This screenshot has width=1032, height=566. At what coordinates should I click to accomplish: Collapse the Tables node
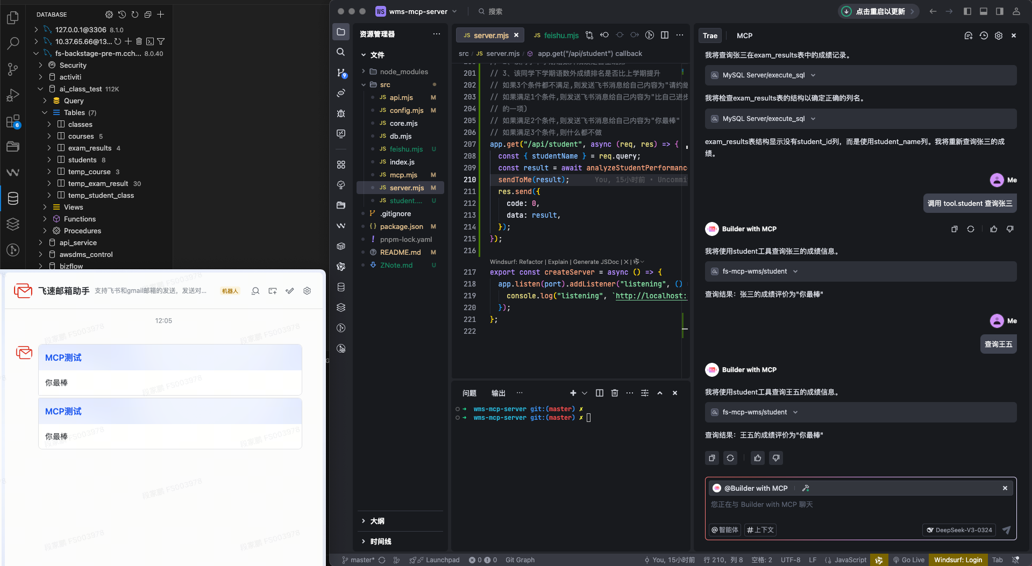click(x=45, y=112)
